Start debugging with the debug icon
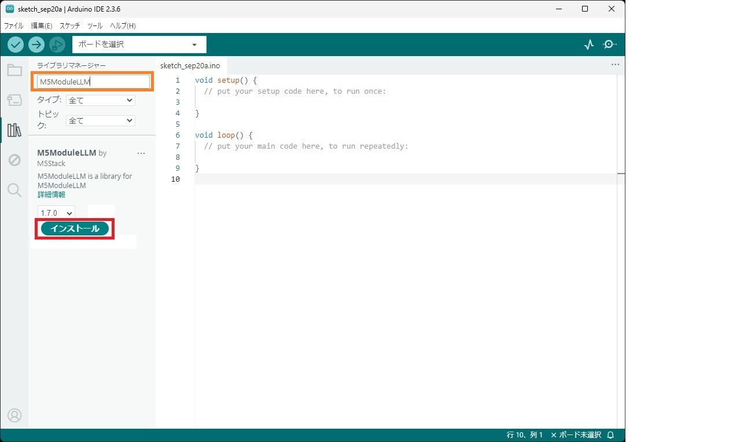The width and height of the screenshot is (729, 442). (57, 45)
